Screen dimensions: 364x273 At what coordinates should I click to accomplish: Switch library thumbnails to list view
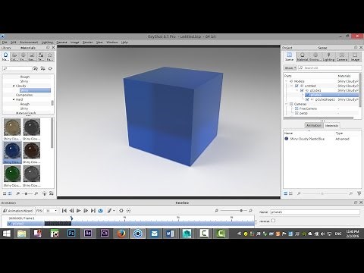point(5,193)
